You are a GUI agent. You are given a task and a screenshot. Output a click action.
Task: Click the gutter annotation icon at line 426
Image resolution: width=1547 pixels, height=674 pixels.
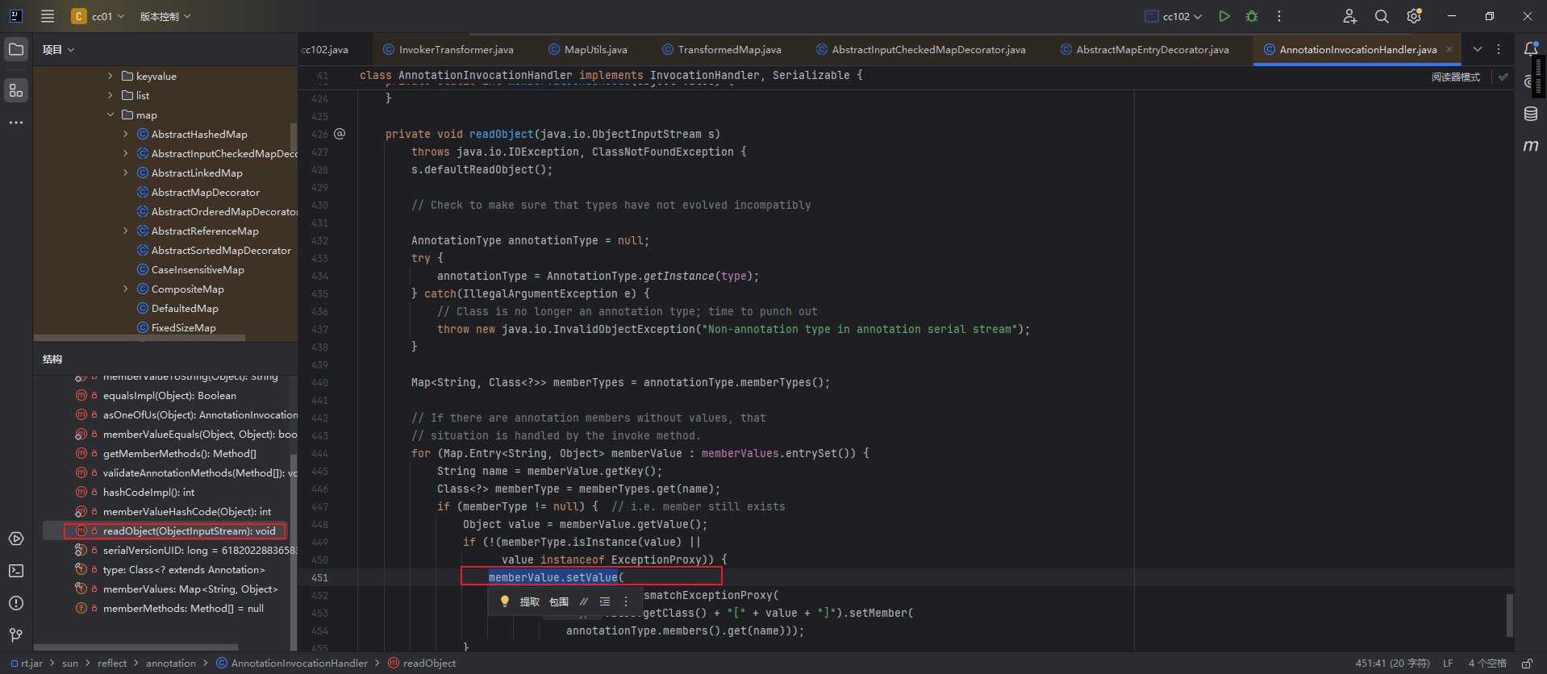[x=340, y=134]
